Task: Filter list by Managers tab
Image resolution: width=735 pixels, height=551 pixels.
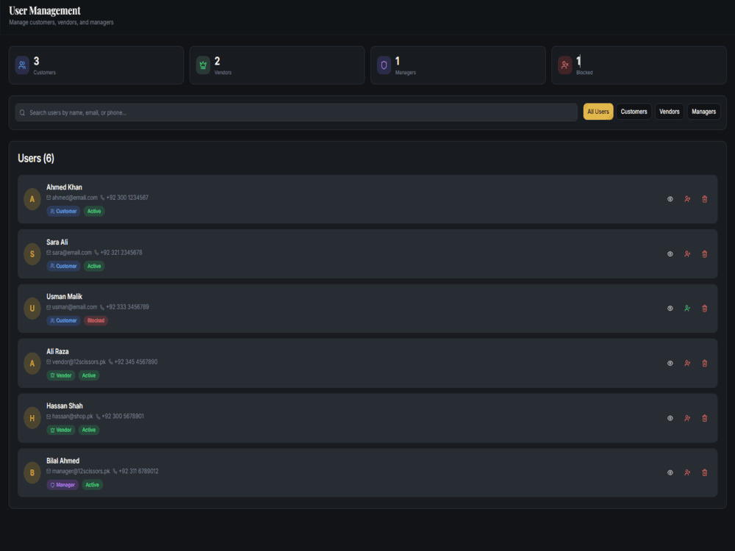Action: 703,112
